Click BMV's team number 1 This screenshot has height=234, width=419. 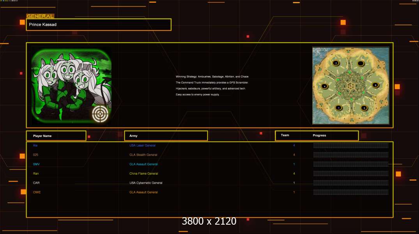coord(294,164)
